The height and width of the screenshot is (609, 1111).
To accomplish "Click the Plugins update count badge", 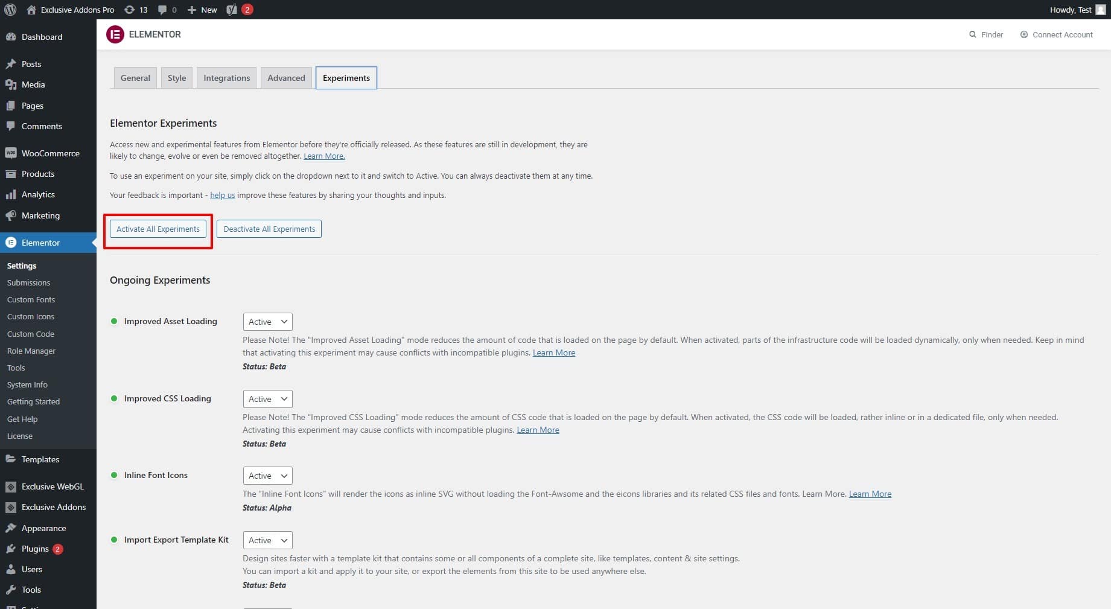I will tap(58, 549).
